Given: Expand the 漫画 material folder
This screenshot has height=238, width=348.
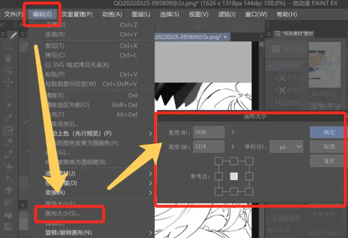Looking at the screenshot, I should 276,102.
